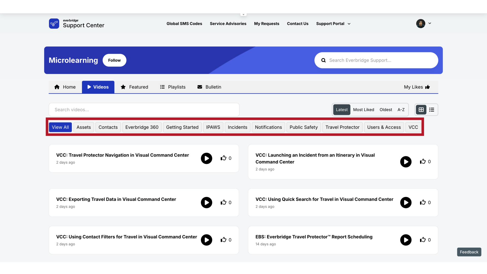
Task: Open the Playlists tab
Action: tap(173, 87)
